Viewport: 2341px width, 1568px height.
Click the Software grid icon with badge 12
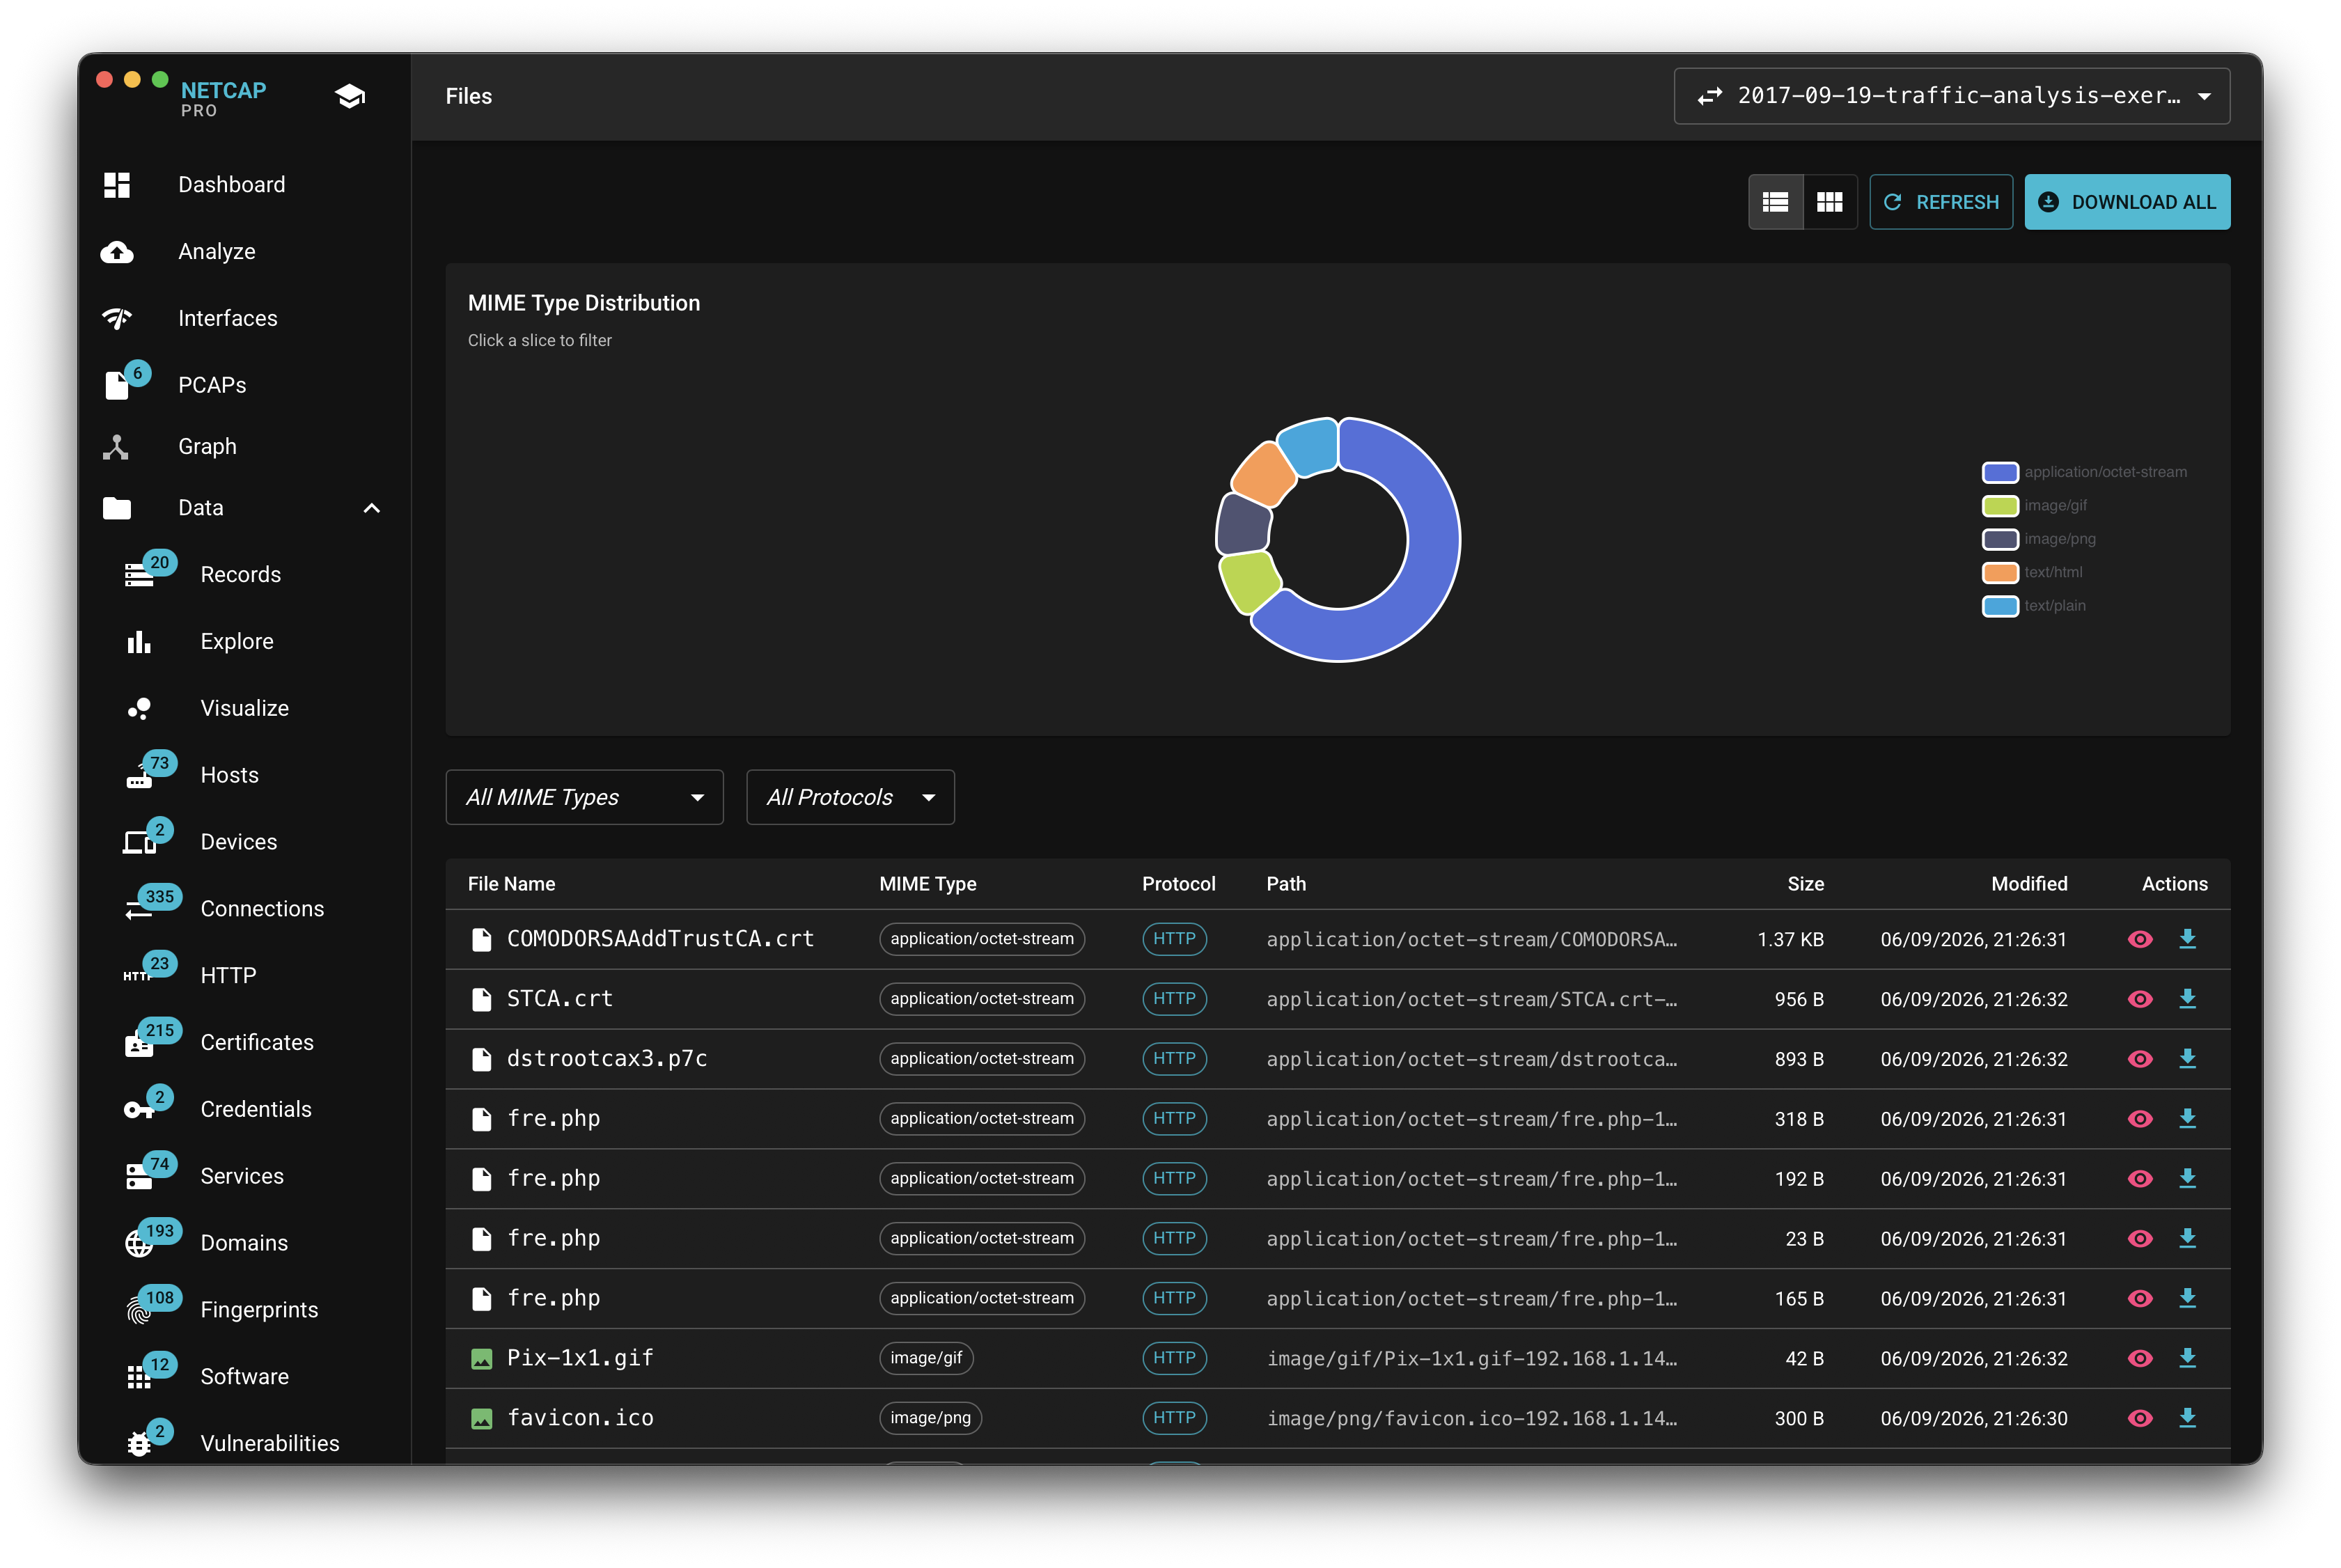pyautogui.click(x=139, y=1377)
